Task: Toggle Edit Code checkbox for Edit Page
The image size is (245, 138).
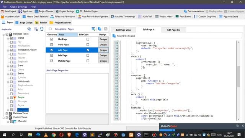Action: click(88, 55)
